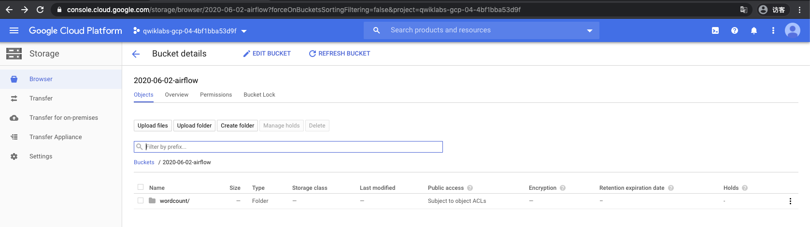Click the Upload files button
This screenshot has height=227, width=810.
point(153,126)
